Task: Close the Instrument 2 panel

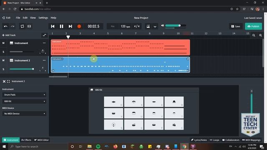Action: pos(4,81)
